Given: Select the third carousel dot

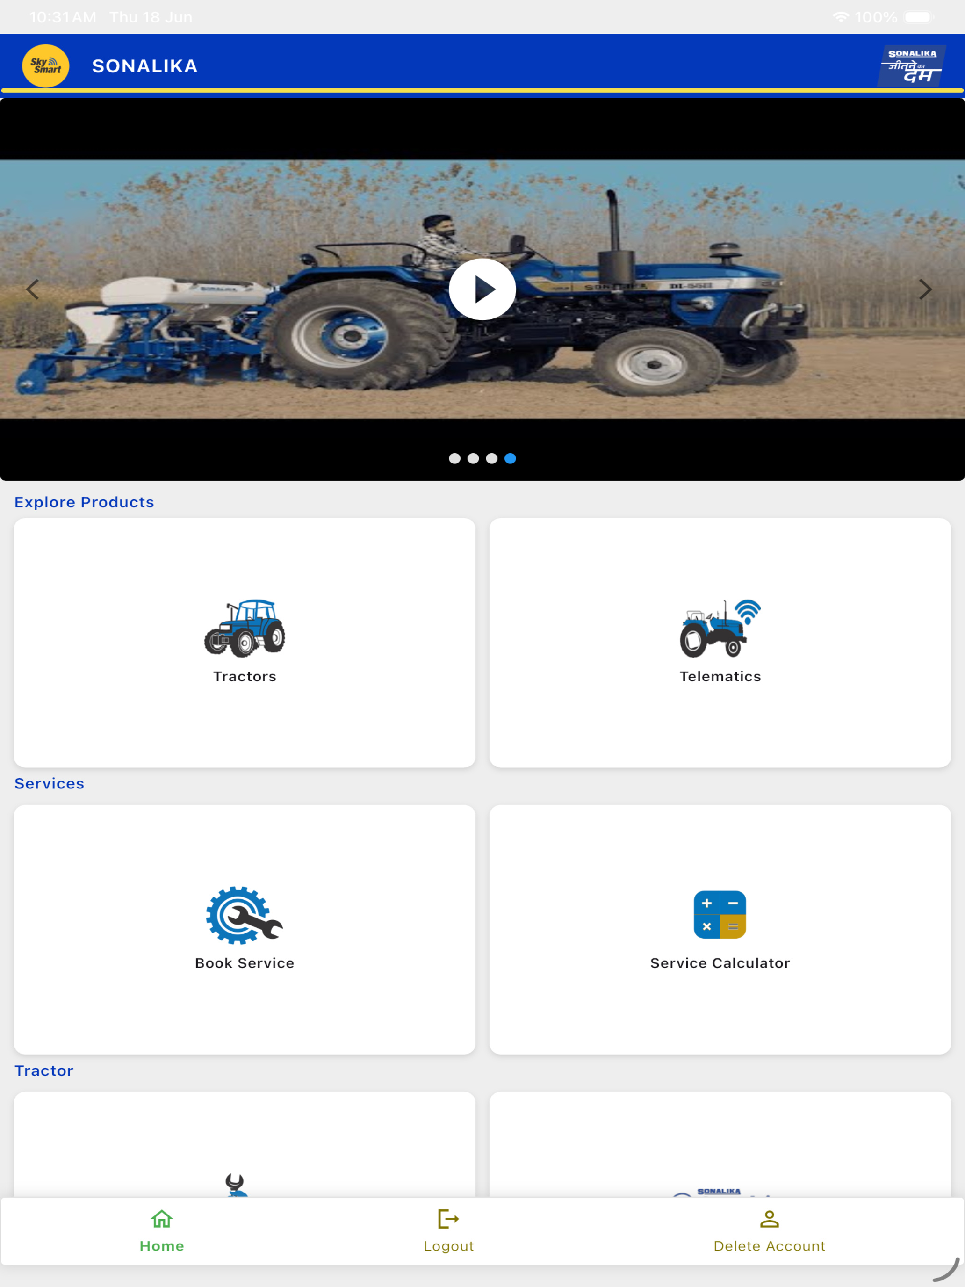Looking at the screenshot, I should click(492, 458).
